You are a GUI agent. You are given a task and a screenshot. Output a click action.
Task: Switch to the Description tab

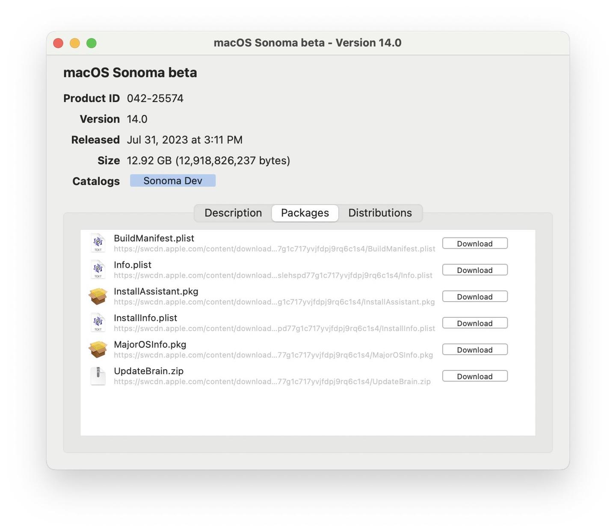[233, 213]
